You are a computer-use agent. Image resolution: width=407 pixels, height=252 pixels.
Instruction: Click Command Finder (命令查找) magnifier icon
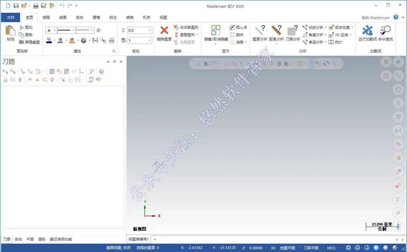click(385, 30)
